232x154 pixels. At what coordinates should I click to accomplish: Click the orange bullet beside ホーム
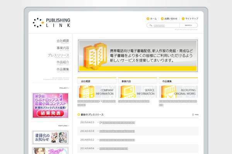[148, 19]
